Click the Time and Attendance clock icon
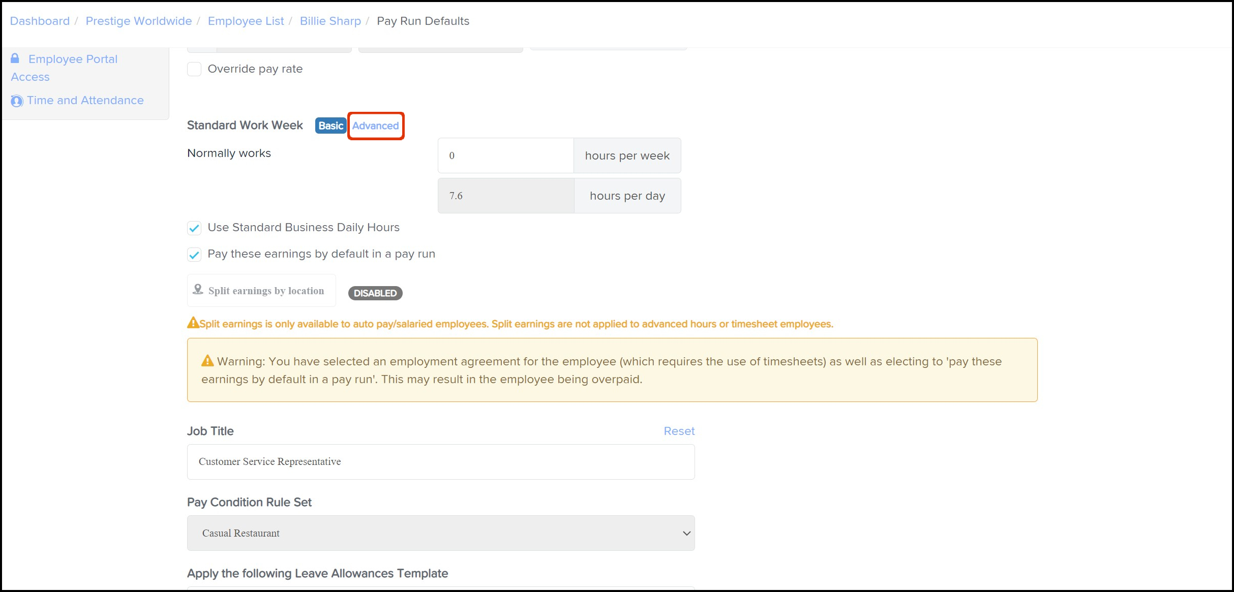Viewport: 1234px width, 592px height. click(x=17, y=101)
